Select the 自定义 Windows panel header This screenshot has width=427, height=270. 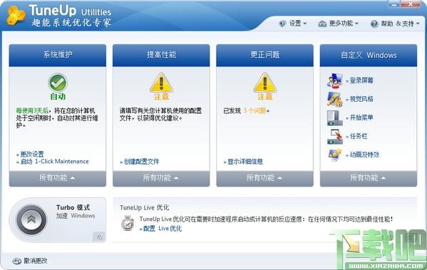point(369,56)
